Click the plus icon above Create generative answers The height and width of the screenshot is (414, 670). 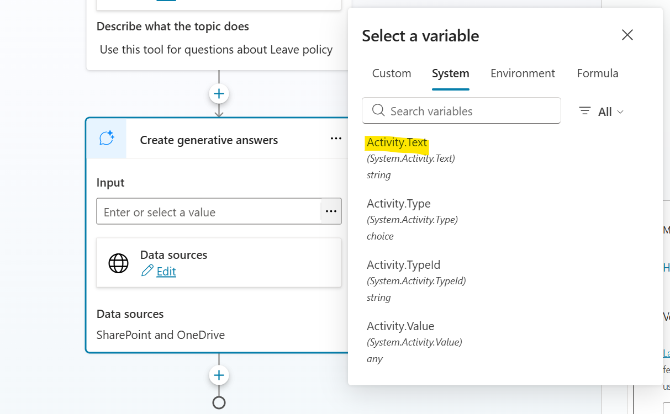point(219,93)
